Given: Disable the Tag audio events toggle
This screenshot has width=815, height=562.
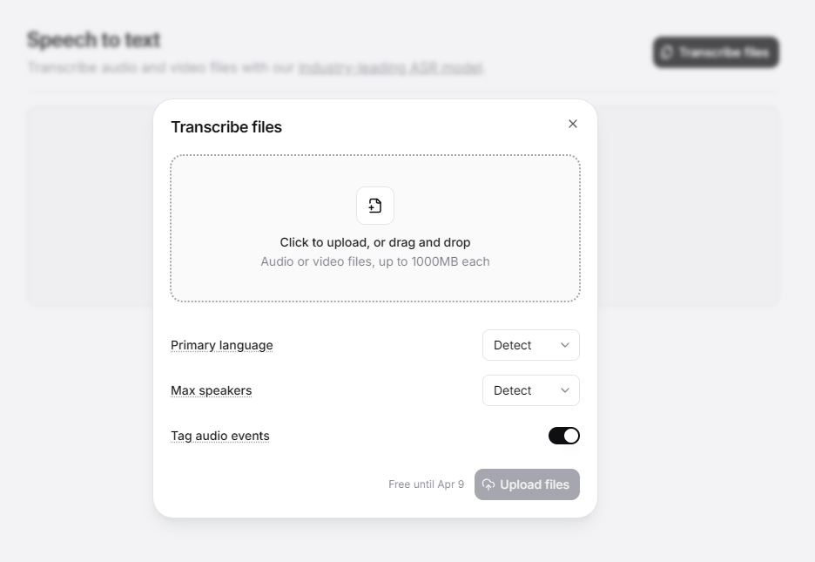Looking at the screenshot, I should pyautogui.click(x=563, y=436).
